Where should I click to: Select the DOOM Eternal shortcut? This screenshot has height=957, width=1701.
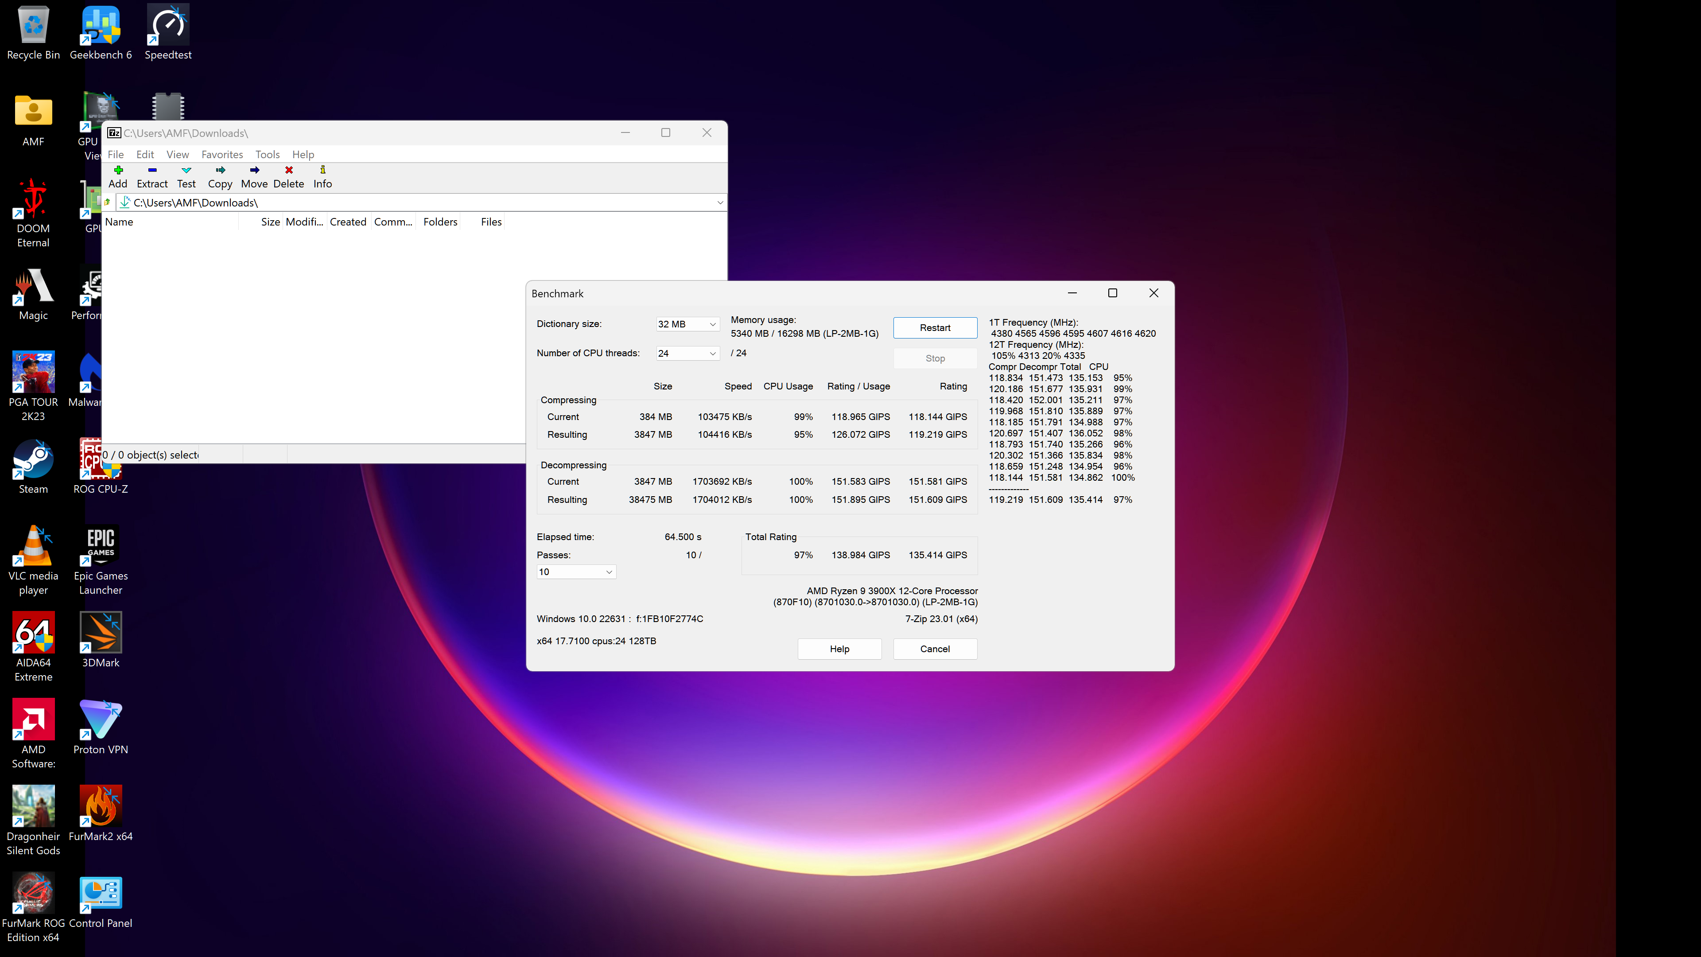pyautogui.click(x=33, y=213)
